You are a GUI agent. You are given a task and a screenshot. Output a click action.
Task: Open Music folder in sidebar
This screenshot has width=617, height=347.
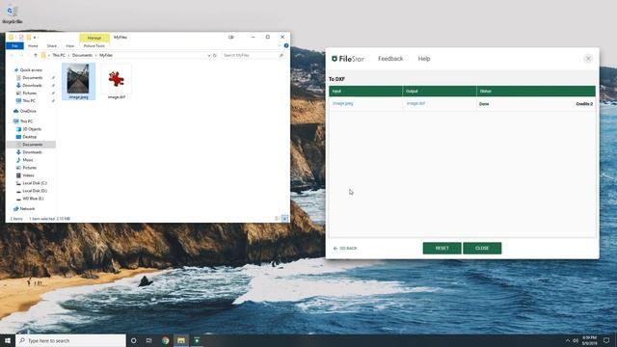[28, 160]
